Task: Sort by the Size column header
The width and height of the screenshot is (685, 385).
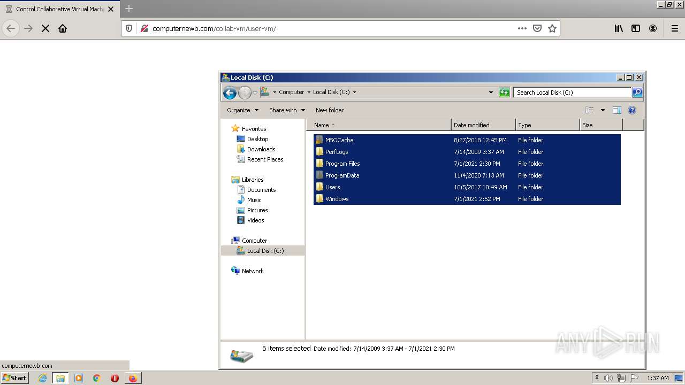Action: pyautogui.click(x=601, y=125)
